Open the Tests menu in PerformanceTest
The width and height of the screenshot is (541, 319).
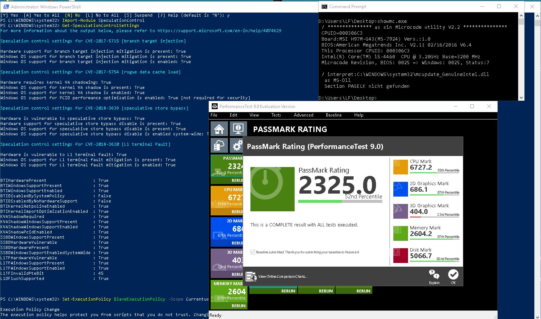point(276,115)
